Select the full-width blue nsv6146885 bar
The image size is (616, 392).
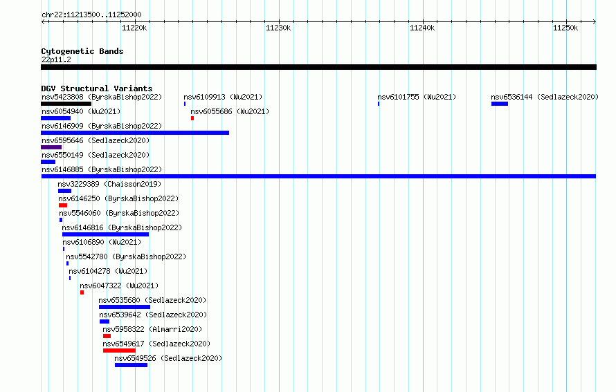pos(318,176)
